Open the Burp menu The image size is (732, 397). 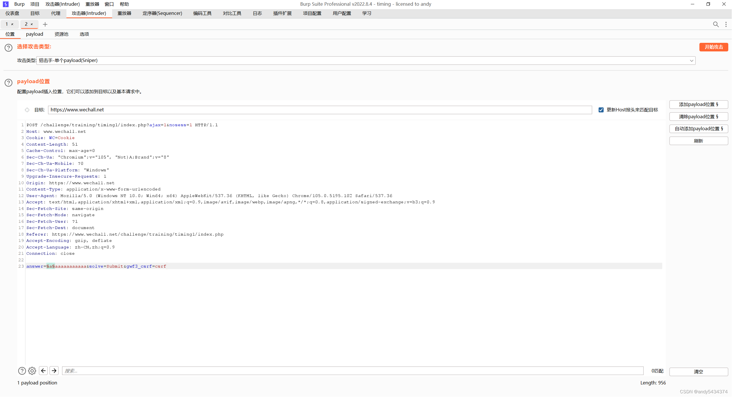click(x=19, y=4)
